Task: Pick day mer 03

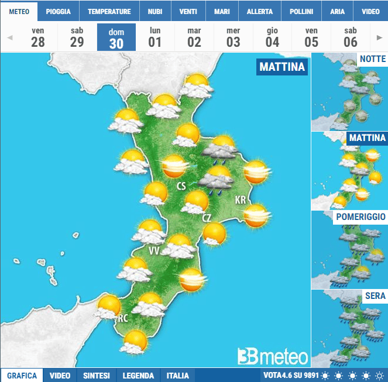Action: 233,37
